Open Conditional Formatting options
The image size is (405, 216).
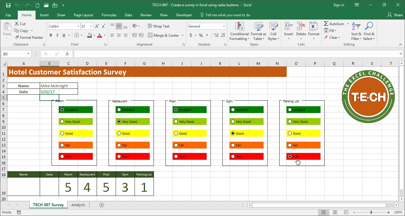coord(239,31)
